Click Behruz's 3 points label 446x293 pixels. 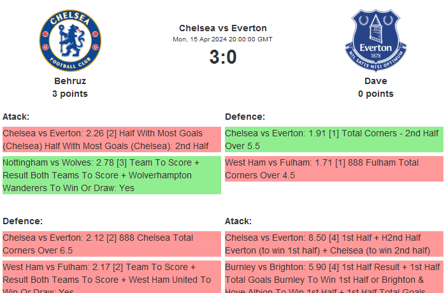point(70,94)
